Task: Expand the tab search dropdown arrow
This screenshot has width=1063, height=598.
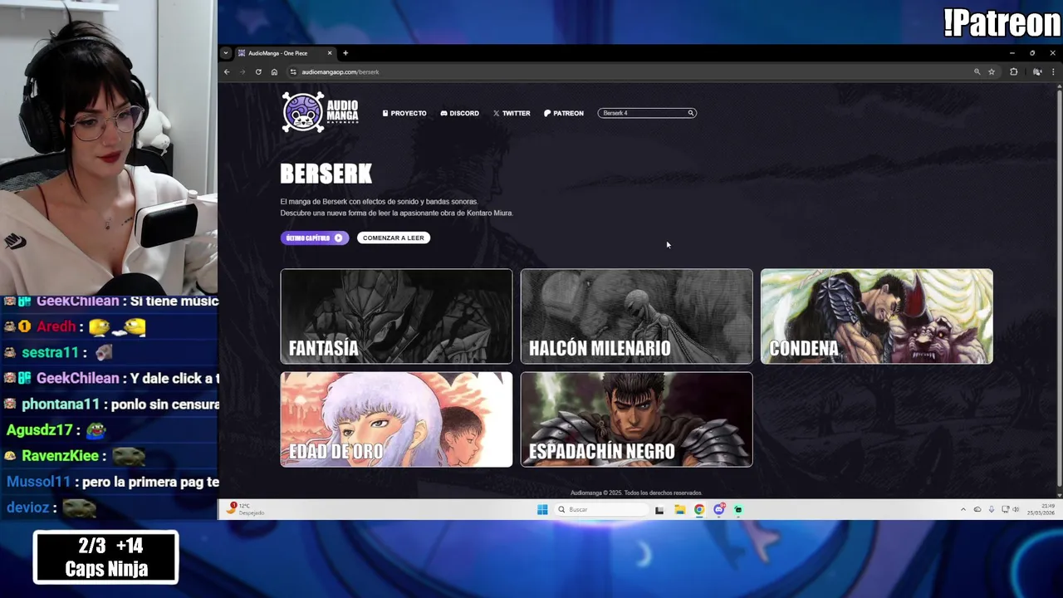Action: pos(225,53)
